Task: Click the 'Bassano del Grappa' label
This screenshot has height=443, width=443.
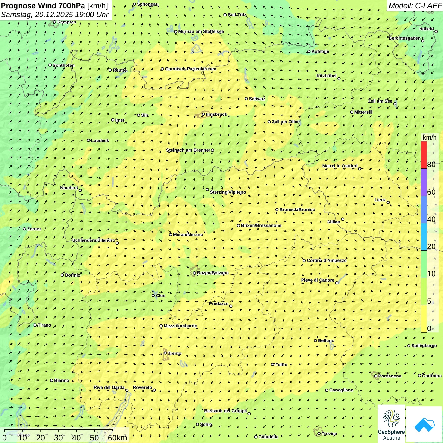Action: (x=226, y=411)
